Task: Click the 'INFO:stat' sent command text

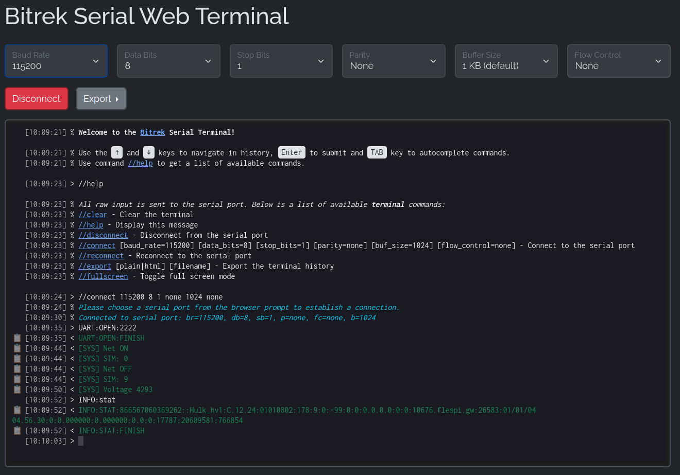Action: (x=97, y=400)
